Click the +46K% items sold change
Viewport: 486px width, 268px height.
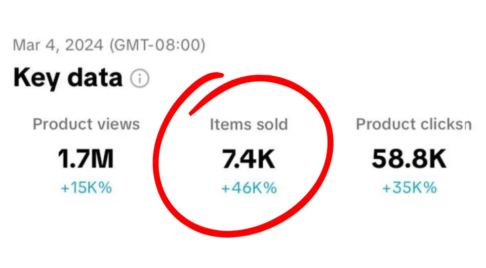click(249, 188)
